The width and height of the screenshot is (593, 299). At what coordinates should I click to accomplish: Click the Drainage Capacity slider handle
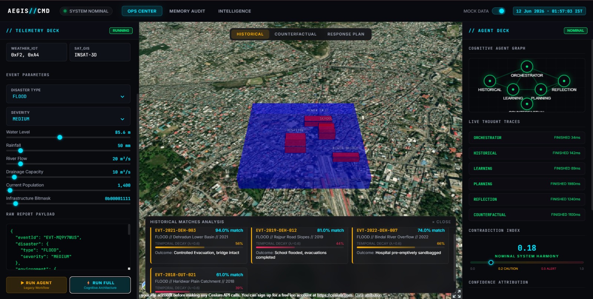coord(14,177)
